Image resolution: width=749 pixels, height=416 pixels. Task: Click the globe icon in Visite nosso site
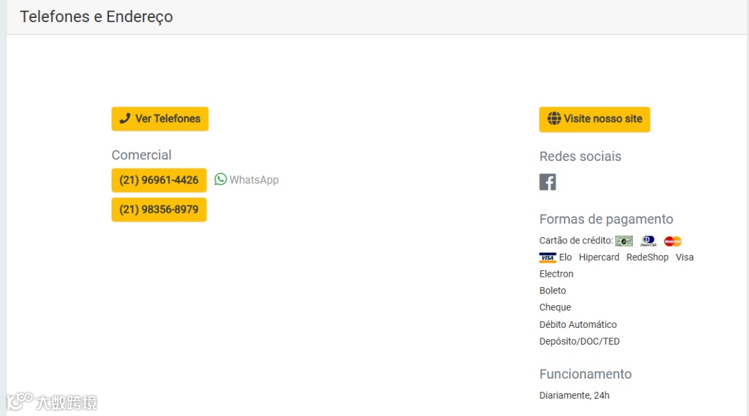553,119
